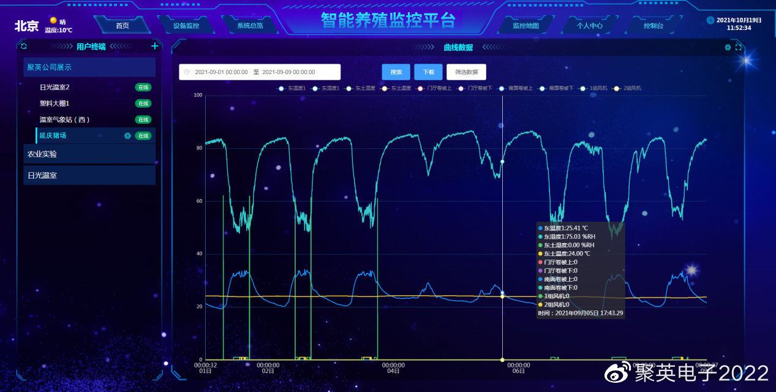776x392 pixels.
Task: Collapse the 聚英公司展示 group
Action: [89, 67]
